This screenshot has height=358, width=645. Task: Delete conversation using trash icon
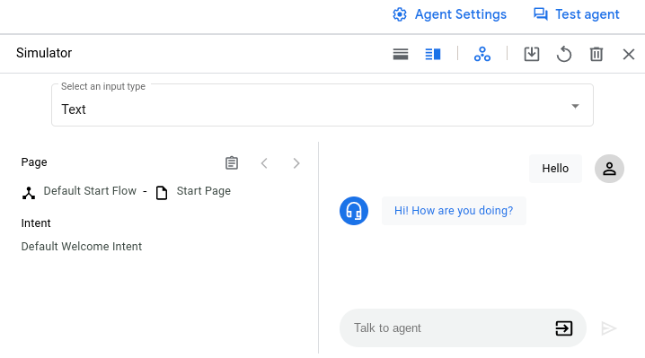(x=596, y=54)
